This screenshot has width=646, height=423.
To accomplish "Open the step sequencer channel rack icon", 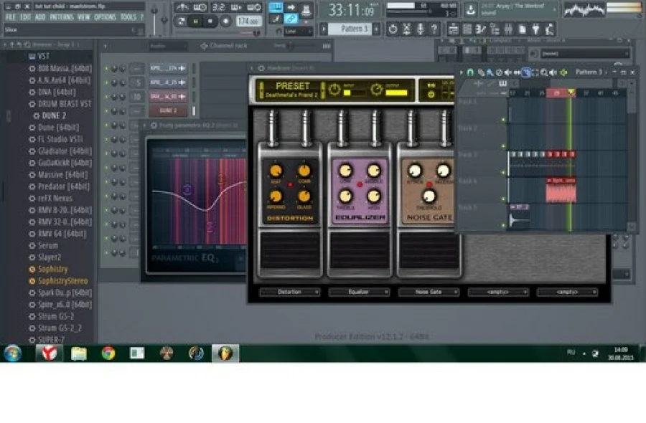I will pos(467,29).
